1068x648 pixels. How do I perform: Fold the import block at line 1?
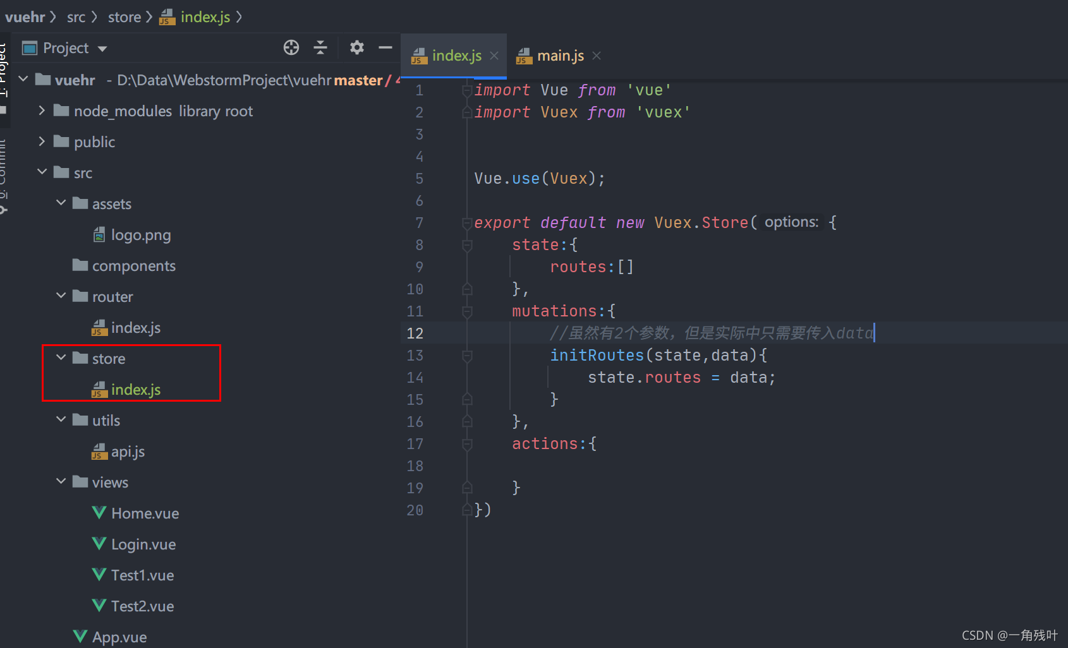click(467, 90)
